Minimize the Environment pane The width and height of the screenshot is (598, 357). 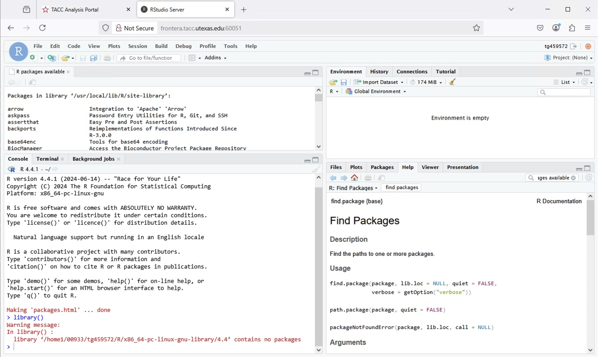point(579,73)
